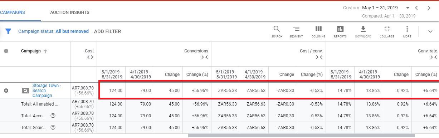
Task: Click help icon next to Total: Searc...
Action: pyautogui.click(x=53, y=127)
